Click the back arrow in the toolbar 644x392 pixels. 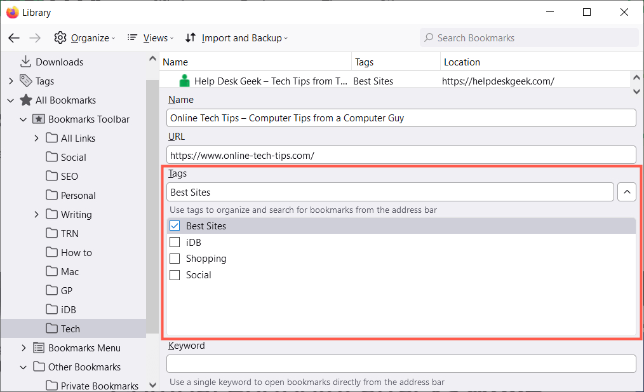pos(14,38)
